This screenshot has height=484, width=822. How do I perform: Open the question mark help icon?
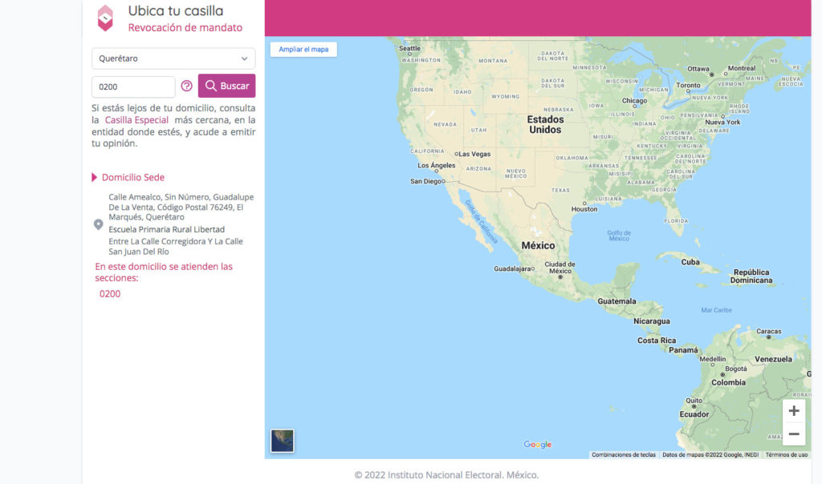click(186, 86)
